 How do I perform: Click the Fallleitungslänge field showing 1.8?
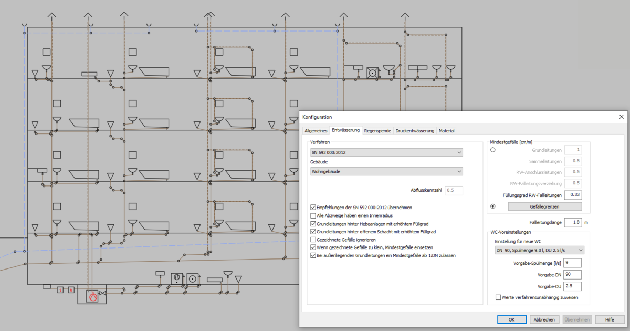[x=573, y=222]
